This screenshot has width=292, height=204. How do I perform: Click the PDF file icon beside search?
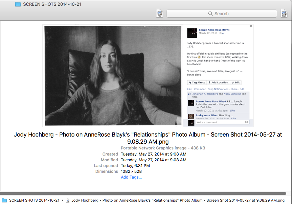159,14
